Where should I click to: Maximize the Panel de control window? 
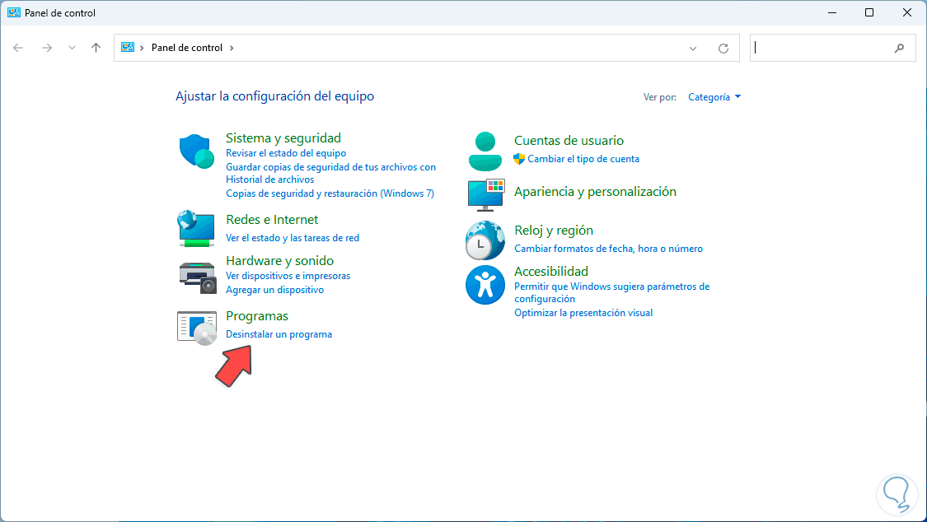(869, 12)
